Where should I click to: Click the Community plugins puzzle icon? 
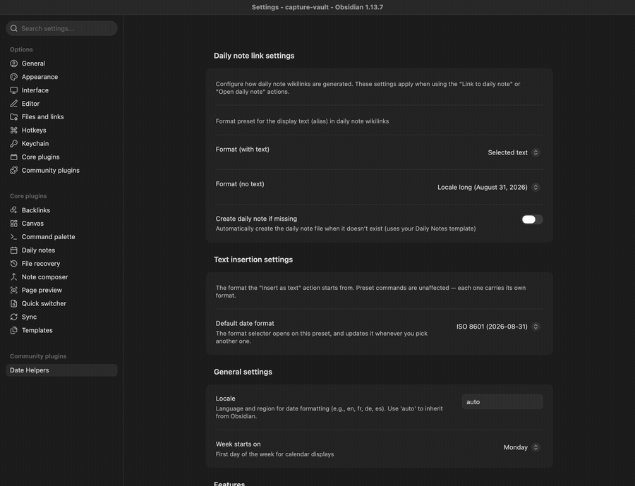pyautogui.click(x=14, y=171)
